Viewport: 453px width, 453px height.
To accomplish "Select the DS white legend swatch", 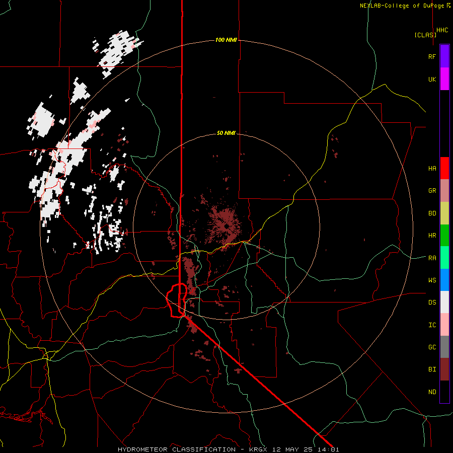I will (x=444, y=302).
